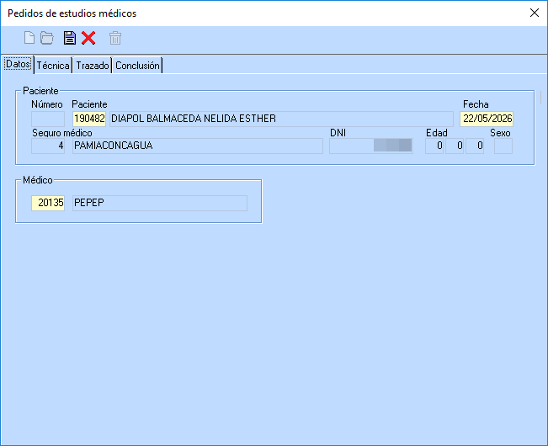This screenshot has width=548, height=446.
Task: Click the DNI field
Action: click(x=371, y=146)
